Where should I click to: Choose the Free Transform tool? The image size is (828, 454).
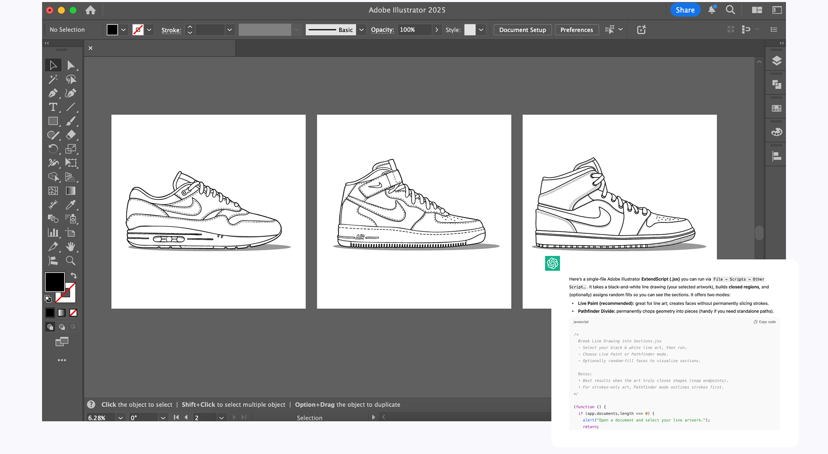71,163
